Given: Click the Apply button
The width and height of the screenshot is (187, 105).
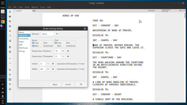Looking at the screenshot, I should (55, 84).
